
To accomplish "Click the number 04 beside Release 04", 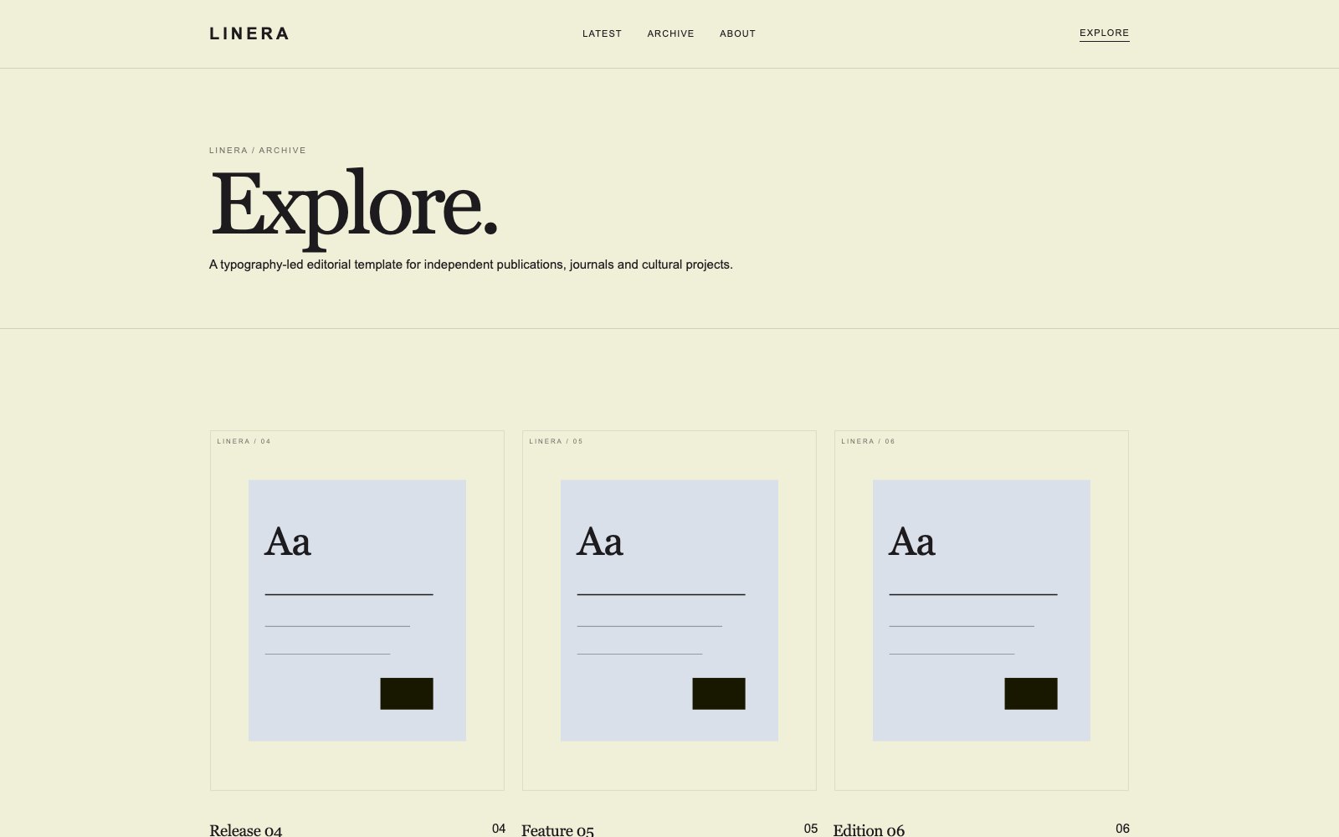I will tap(499, 829).
